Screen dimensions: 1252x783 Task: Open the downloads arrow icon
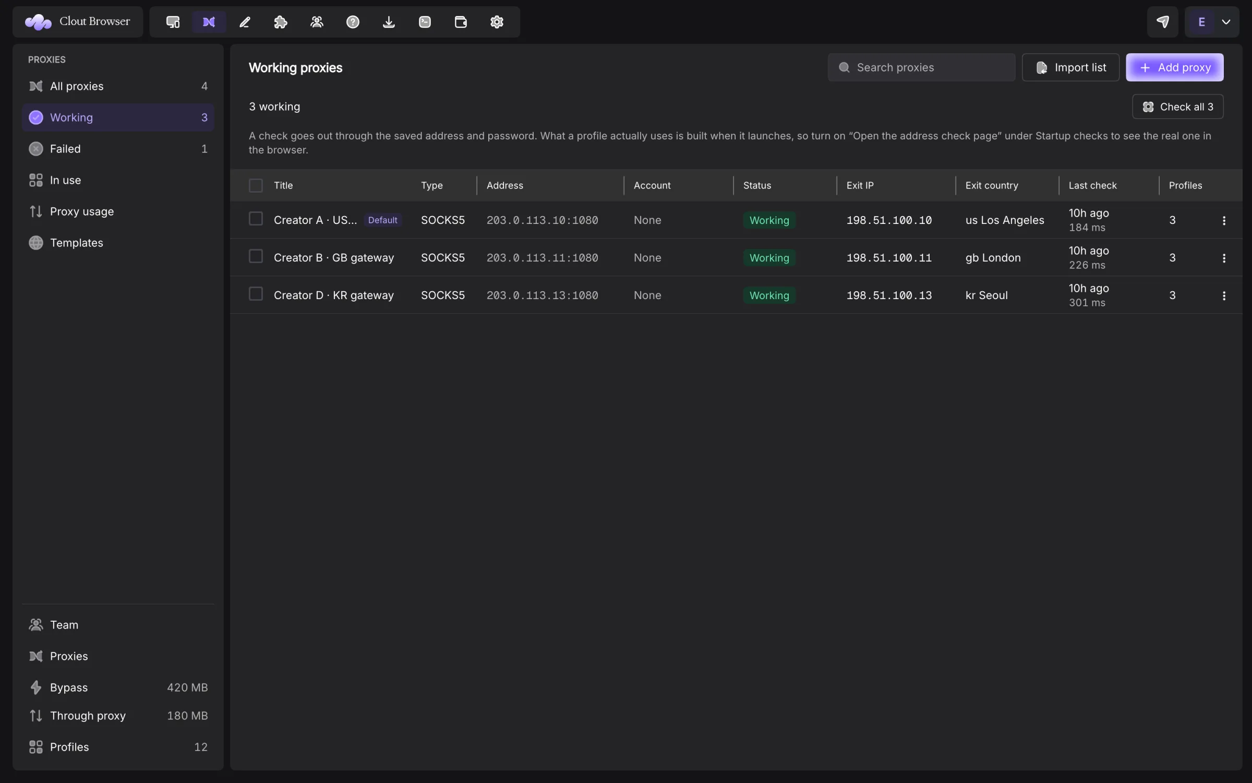click(x=389, y=22)
